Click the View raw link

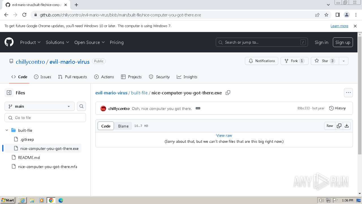click(224, 135)
